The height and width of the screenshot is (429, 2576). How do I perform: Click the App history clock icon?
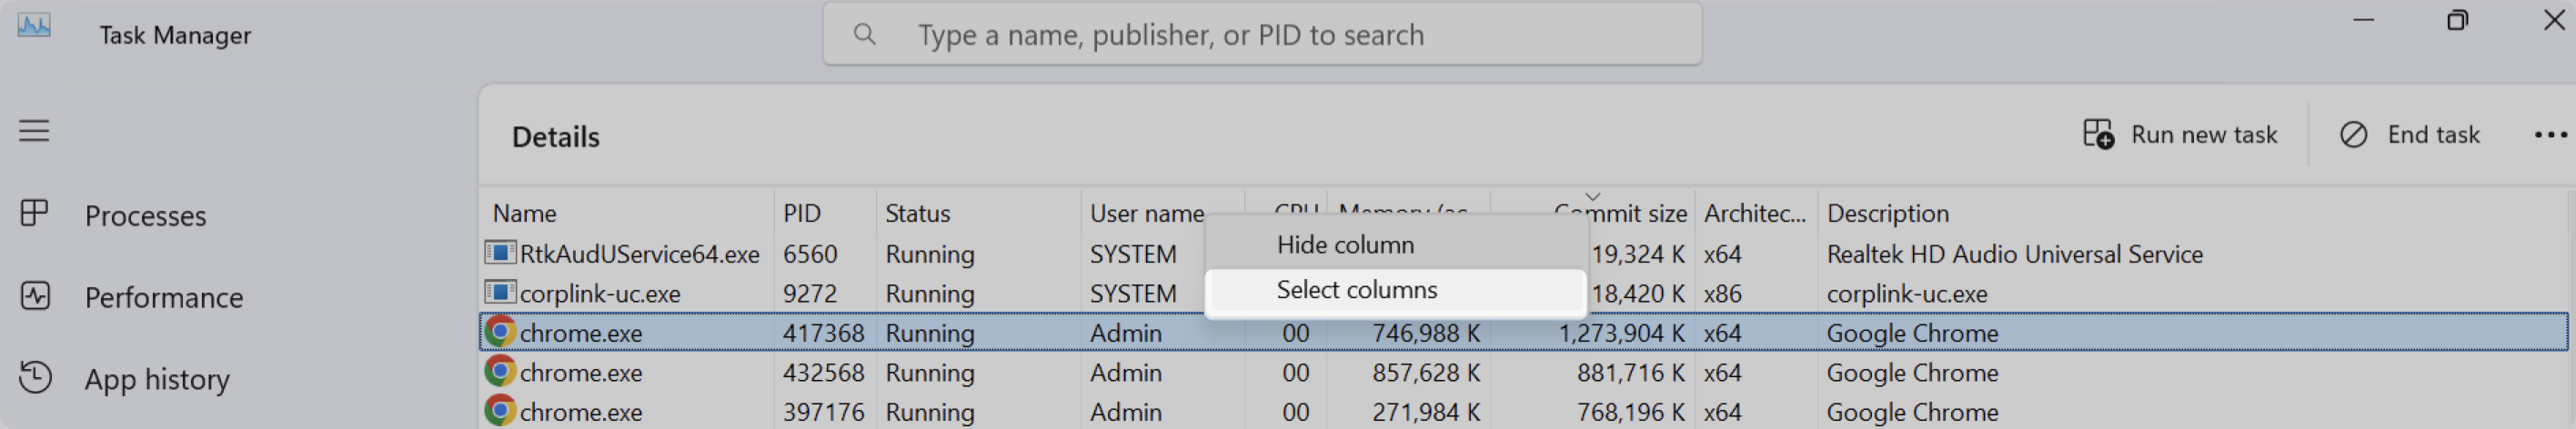tap(35, 378)
